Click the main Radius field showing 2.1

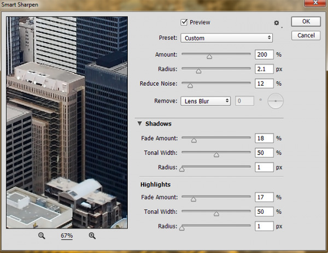point(264,69)
